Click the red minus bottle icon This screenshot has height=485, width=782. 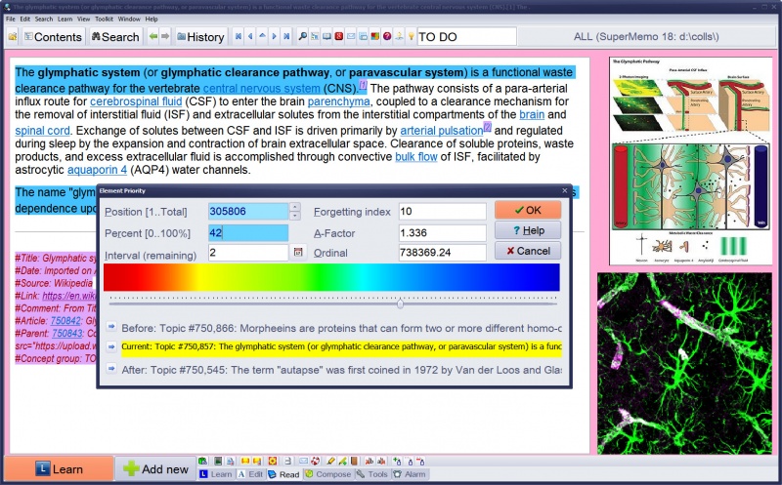(x=421, y=462)
